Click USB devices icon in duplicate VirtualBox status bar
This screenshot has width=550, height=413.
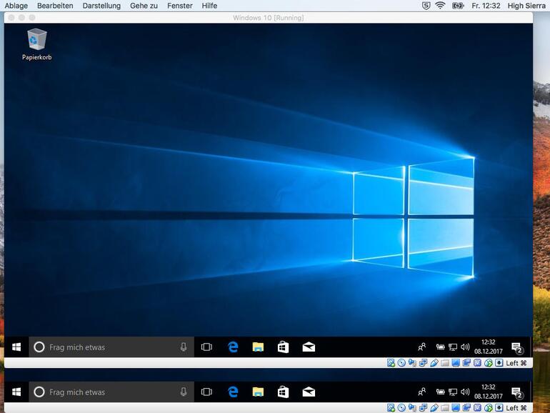434,408
